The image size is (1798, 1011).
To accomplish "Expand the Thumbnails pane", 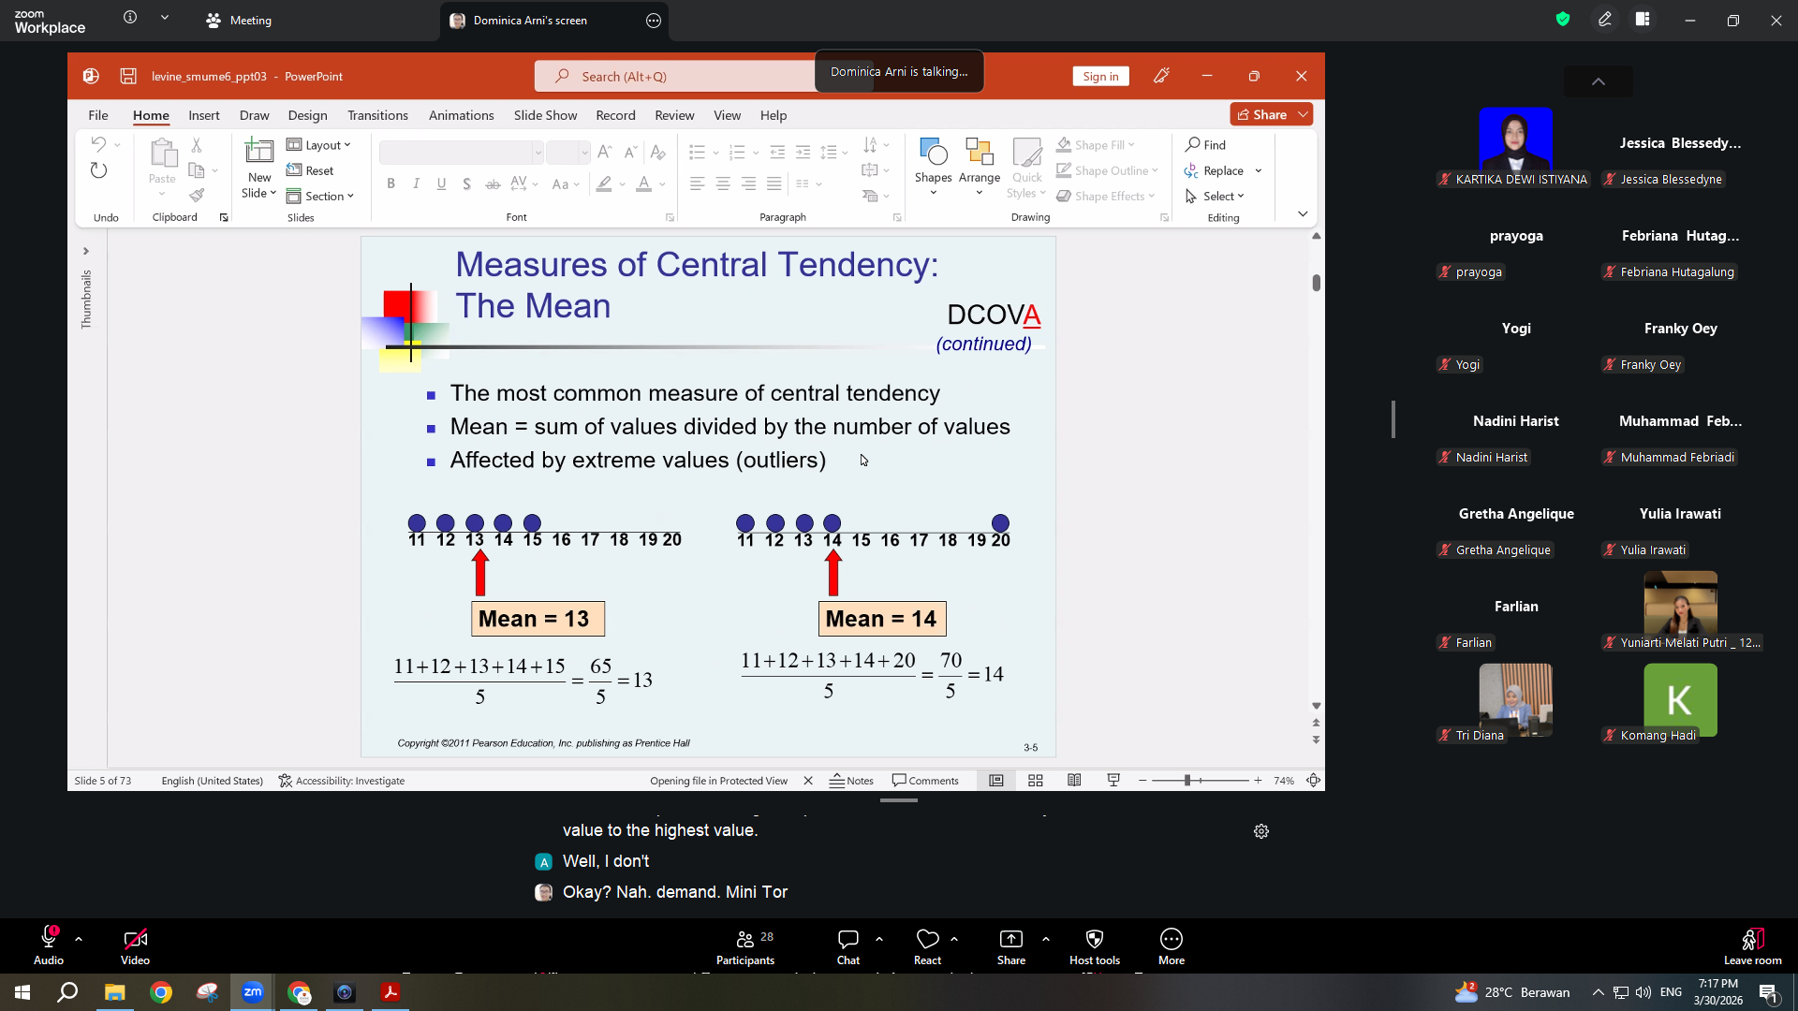I will 85,251.
